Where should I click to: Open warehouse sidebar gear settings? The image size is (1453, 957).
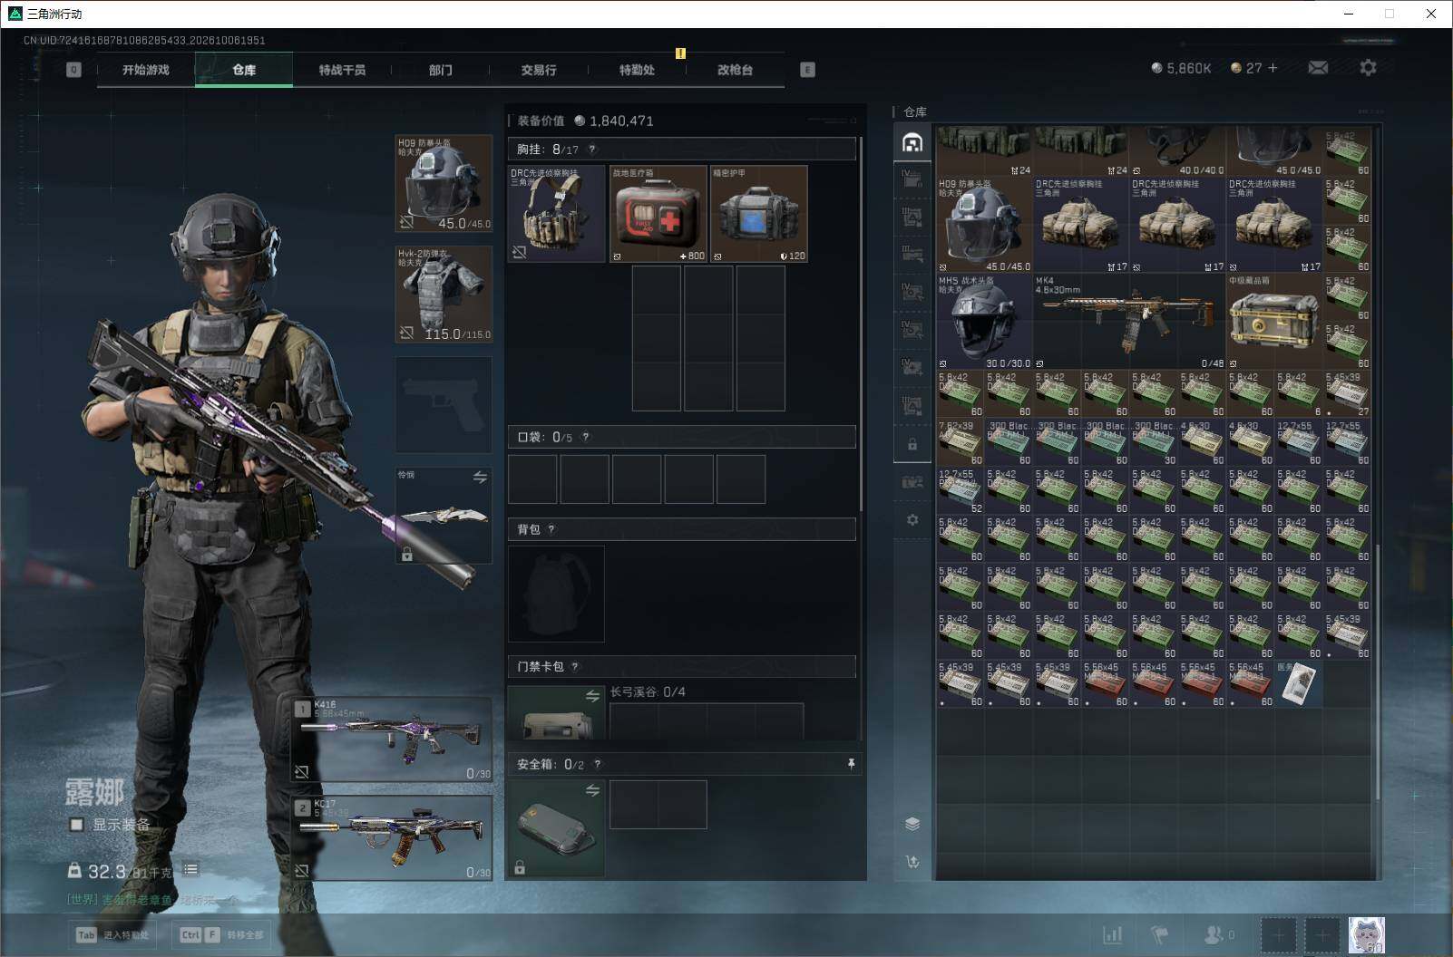(x=912, y=520)
